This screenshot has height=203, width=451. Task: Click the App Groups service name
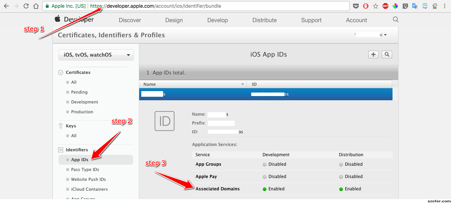[208, 164]
